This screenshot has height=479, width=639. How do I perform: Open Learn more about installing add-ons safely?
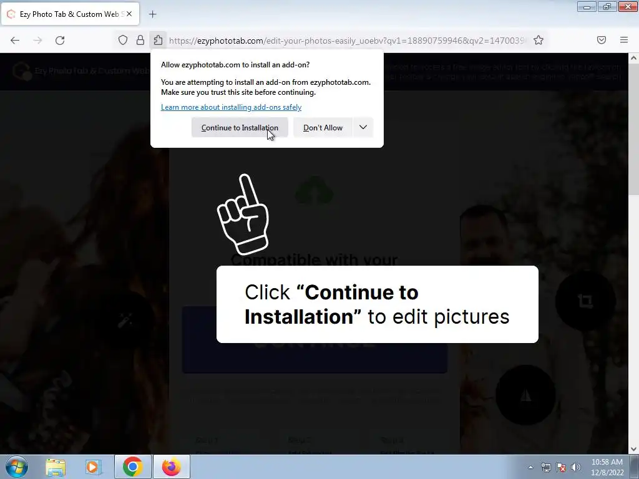click(231, 107)
